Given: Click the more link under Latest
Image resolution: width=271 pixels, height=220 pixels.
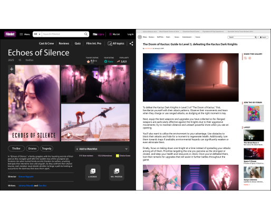Looking at the screenshot, I should click(x=247, y=185).
